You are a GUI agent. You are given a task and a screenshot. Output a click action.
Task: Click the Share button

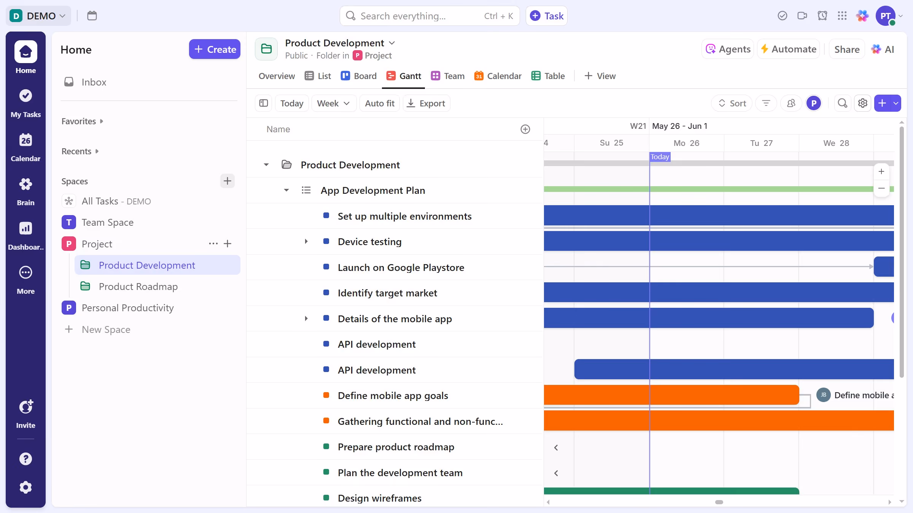(x=847, y=49)
